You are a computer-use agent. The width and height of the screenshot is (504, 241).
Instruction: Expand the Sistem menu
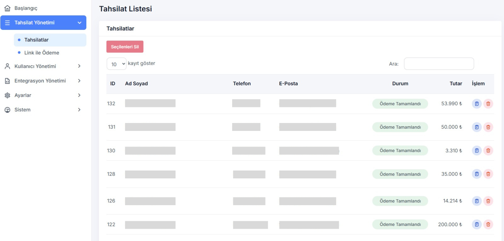pyautogui.click(x=43, y=110)
